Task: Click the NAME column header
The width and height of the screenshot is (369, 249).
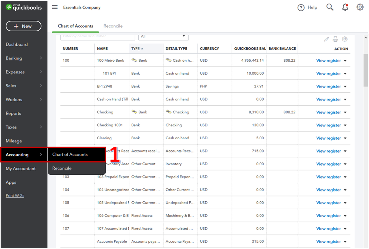Action: click(102, 49)
